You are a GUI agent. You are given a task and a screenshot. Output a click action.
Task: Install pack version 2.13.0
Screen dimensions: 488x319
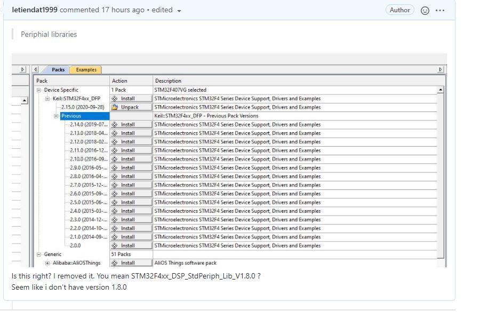click(x=131, y=133)
